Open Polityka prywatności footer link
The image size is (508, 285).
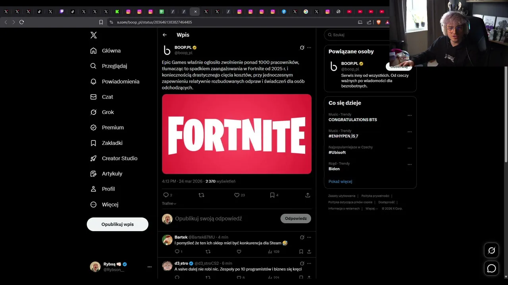click(x=375, y=196)
